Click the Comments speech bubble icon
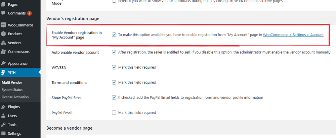Image resolution: width=336 pixels, height=138 pixels. (3, 13)
